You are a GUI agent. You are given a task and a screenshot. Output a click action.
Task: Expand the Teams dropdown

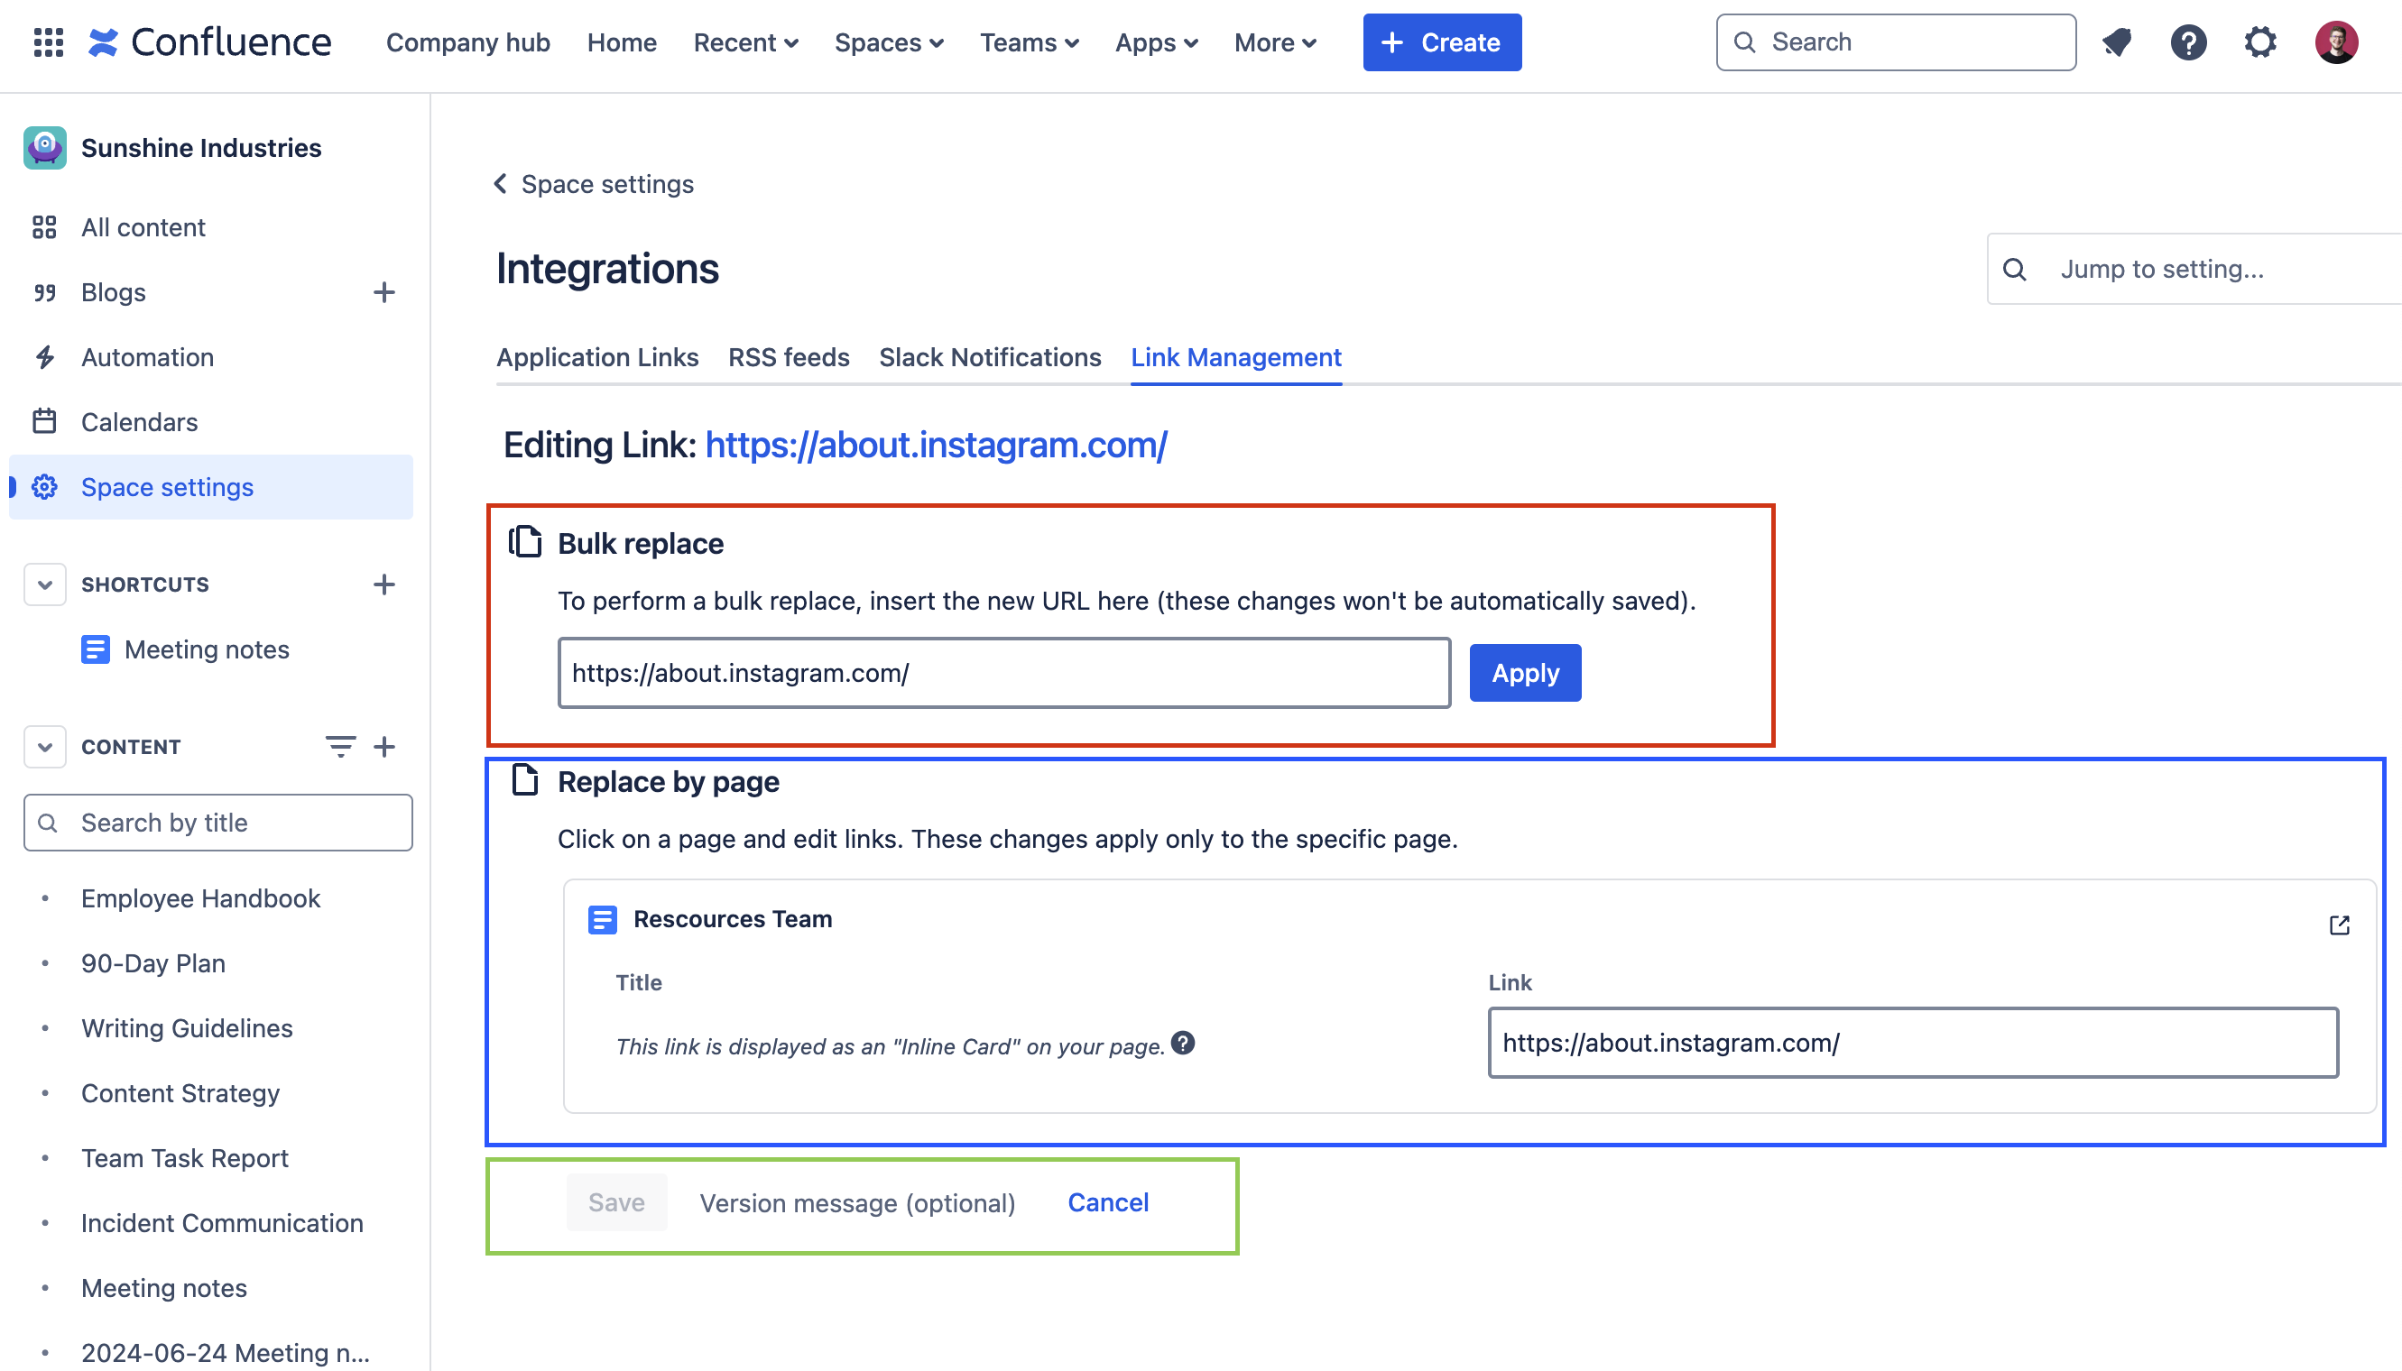coord(1030,42)
